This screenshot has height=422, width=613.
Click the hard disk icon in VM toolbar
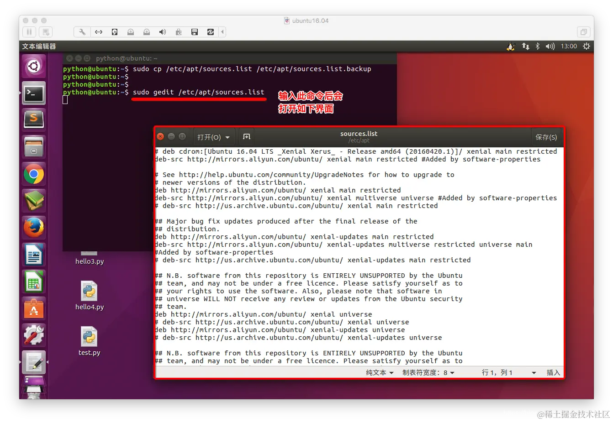[115, 32]
